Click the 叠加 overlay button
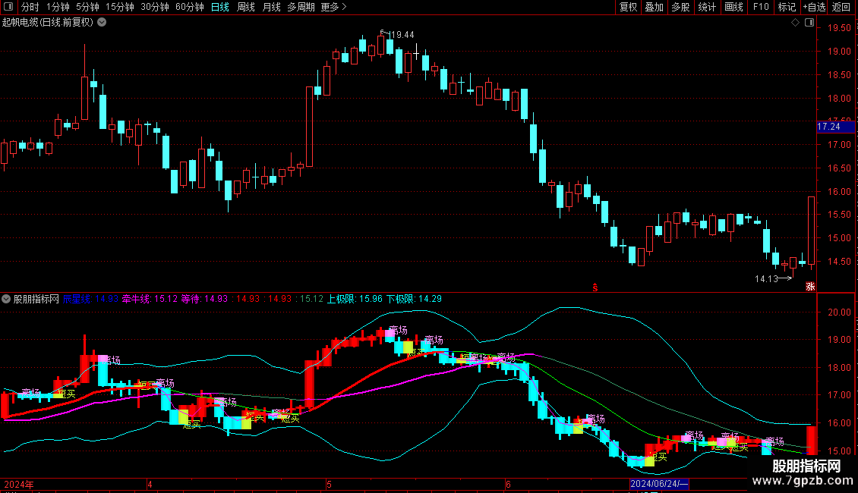 [x=655, y=7]
